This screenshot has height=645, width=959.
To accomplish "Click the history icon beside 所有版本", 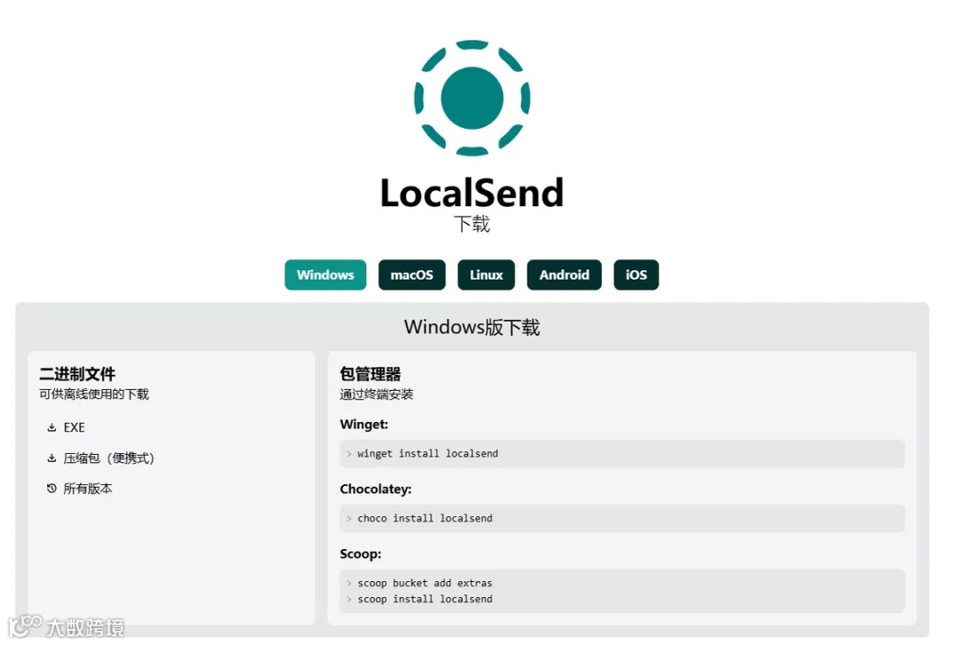I will coord(52,489).
